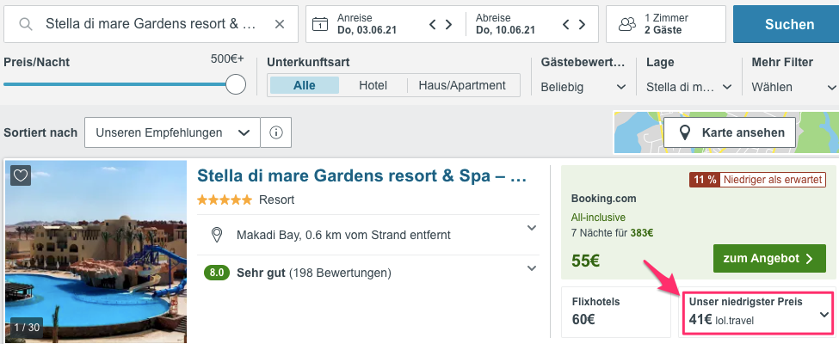Go to previous Anreise date

[434, 24]
